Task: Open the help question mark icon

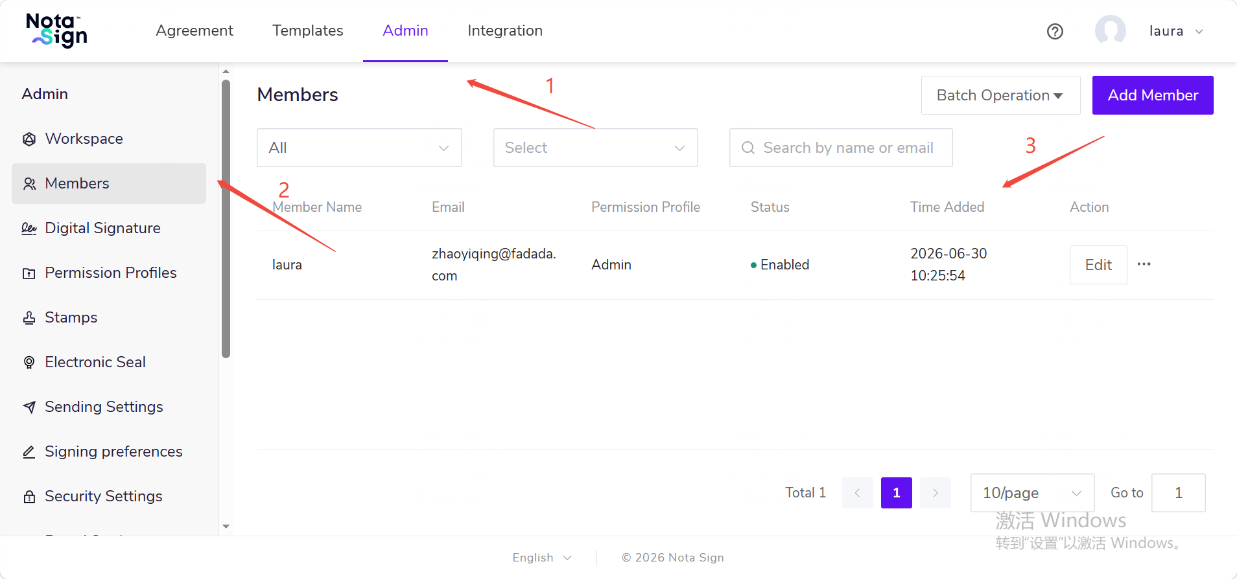Action: [1055, 31]
